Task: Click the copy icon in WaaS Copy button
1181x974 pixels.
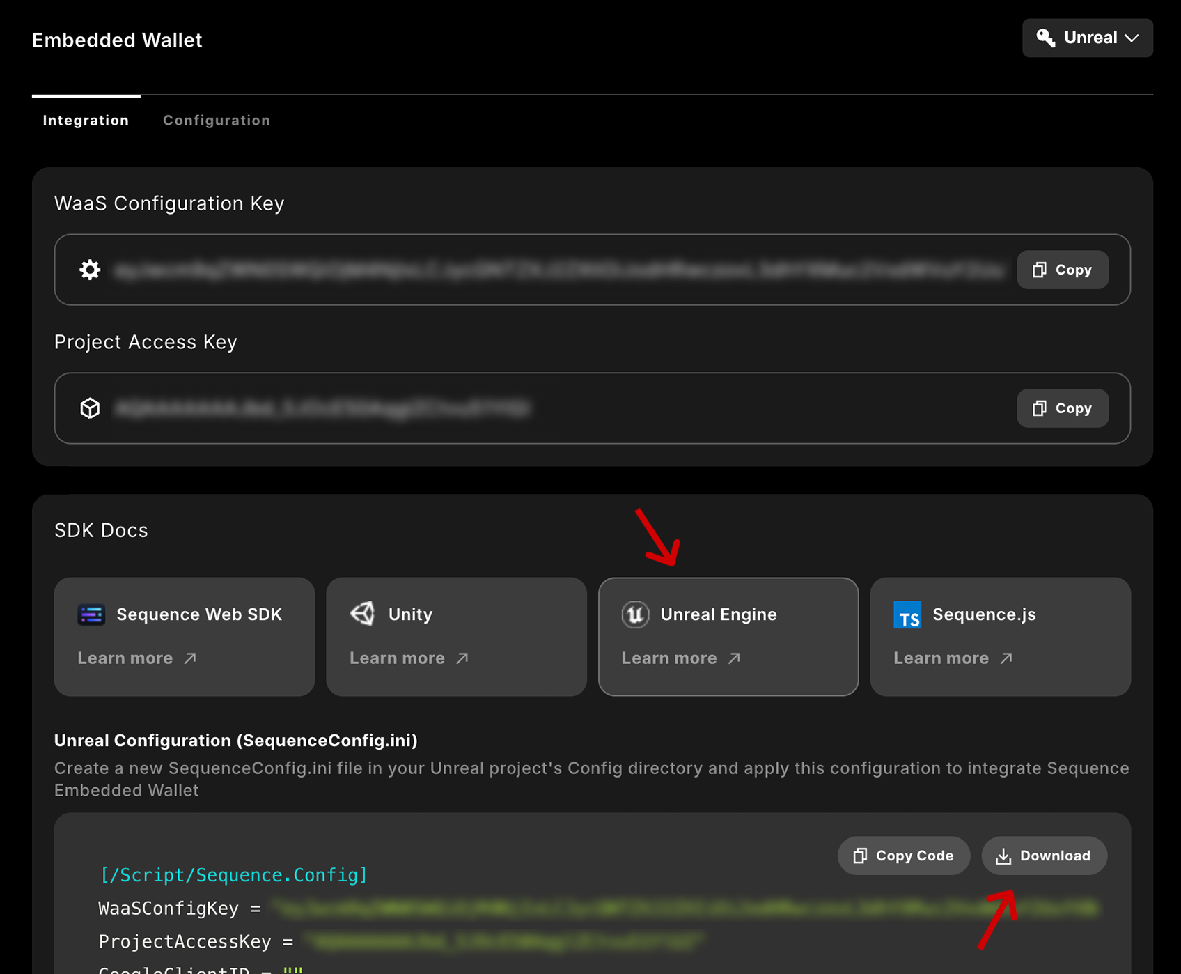Action: click(1039, 270)
